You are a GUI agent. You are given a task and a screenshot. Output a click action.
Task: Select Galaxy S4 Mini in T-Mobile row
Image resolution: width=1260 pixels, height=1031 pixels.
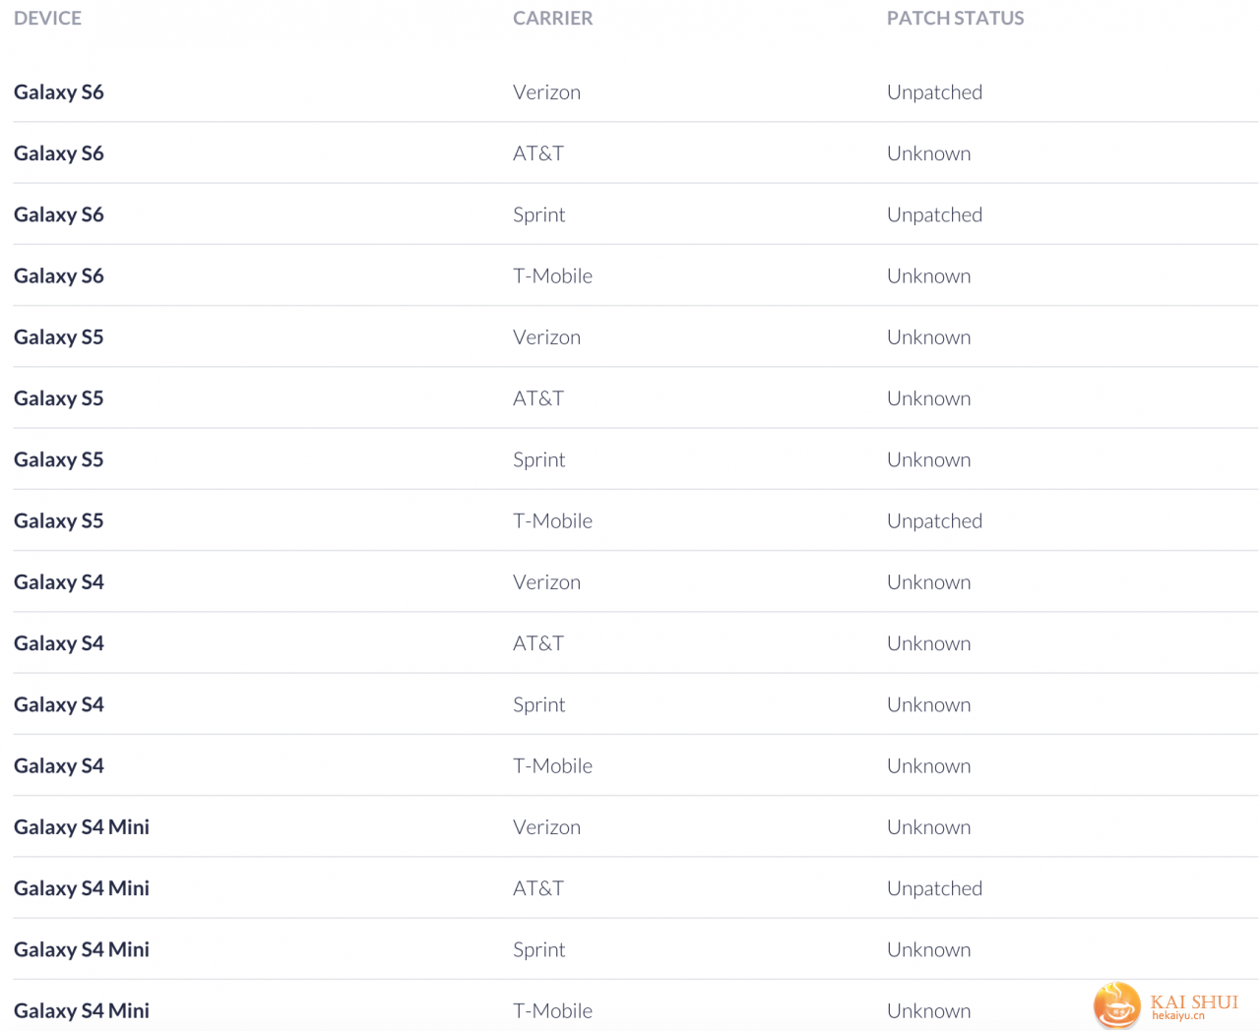(82, 1010)
